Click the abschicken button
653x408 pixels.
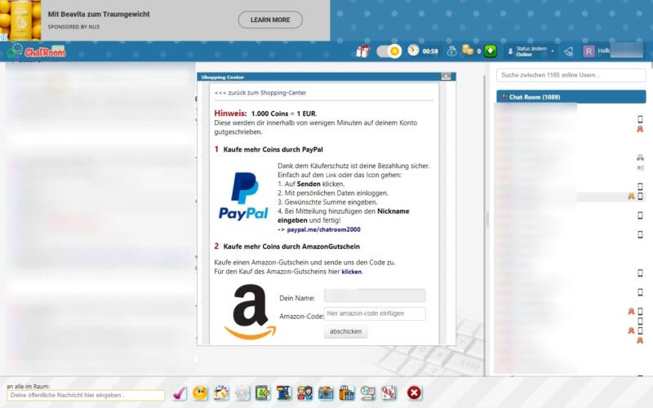[x=345, y=331]
